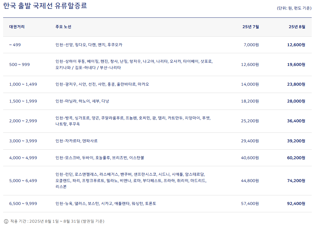Select the 36,400원 August fare

point(296,121)
